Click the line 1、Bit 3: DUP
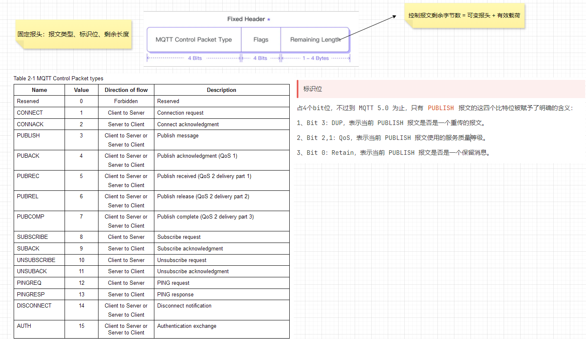 (x=391, y=123)
